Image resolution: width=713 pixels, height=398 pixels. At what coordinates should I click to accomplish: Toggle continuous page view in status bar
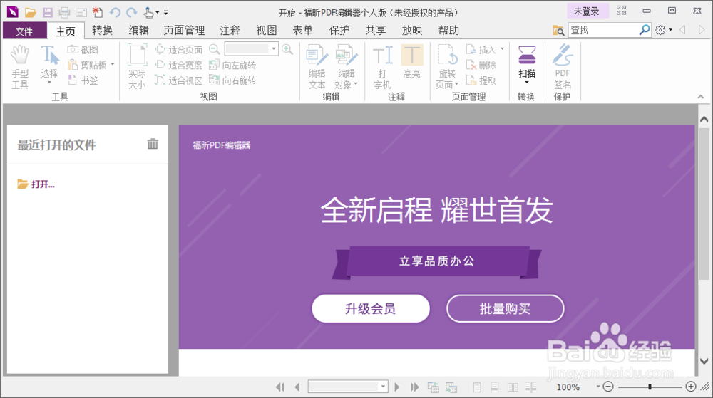[x=495, y=387]
